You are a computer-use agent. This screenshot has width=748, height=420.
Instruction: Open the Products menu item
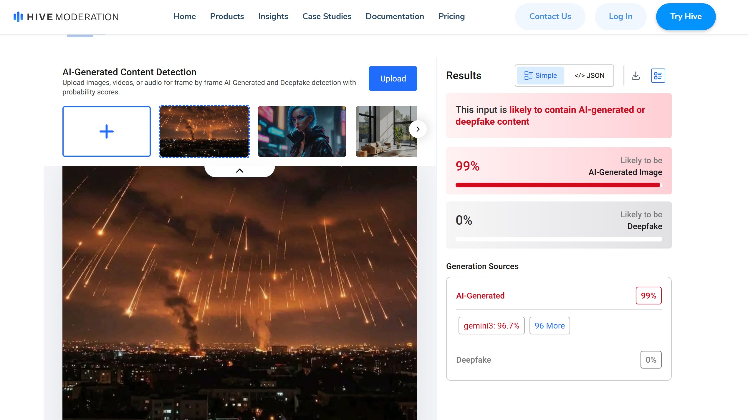click(x=227, y=16)
